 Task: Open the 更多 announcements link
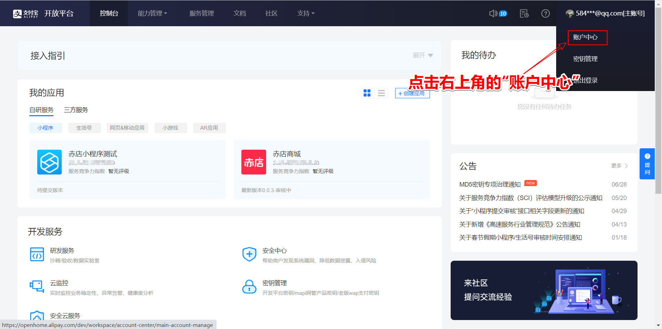point(620,166)
